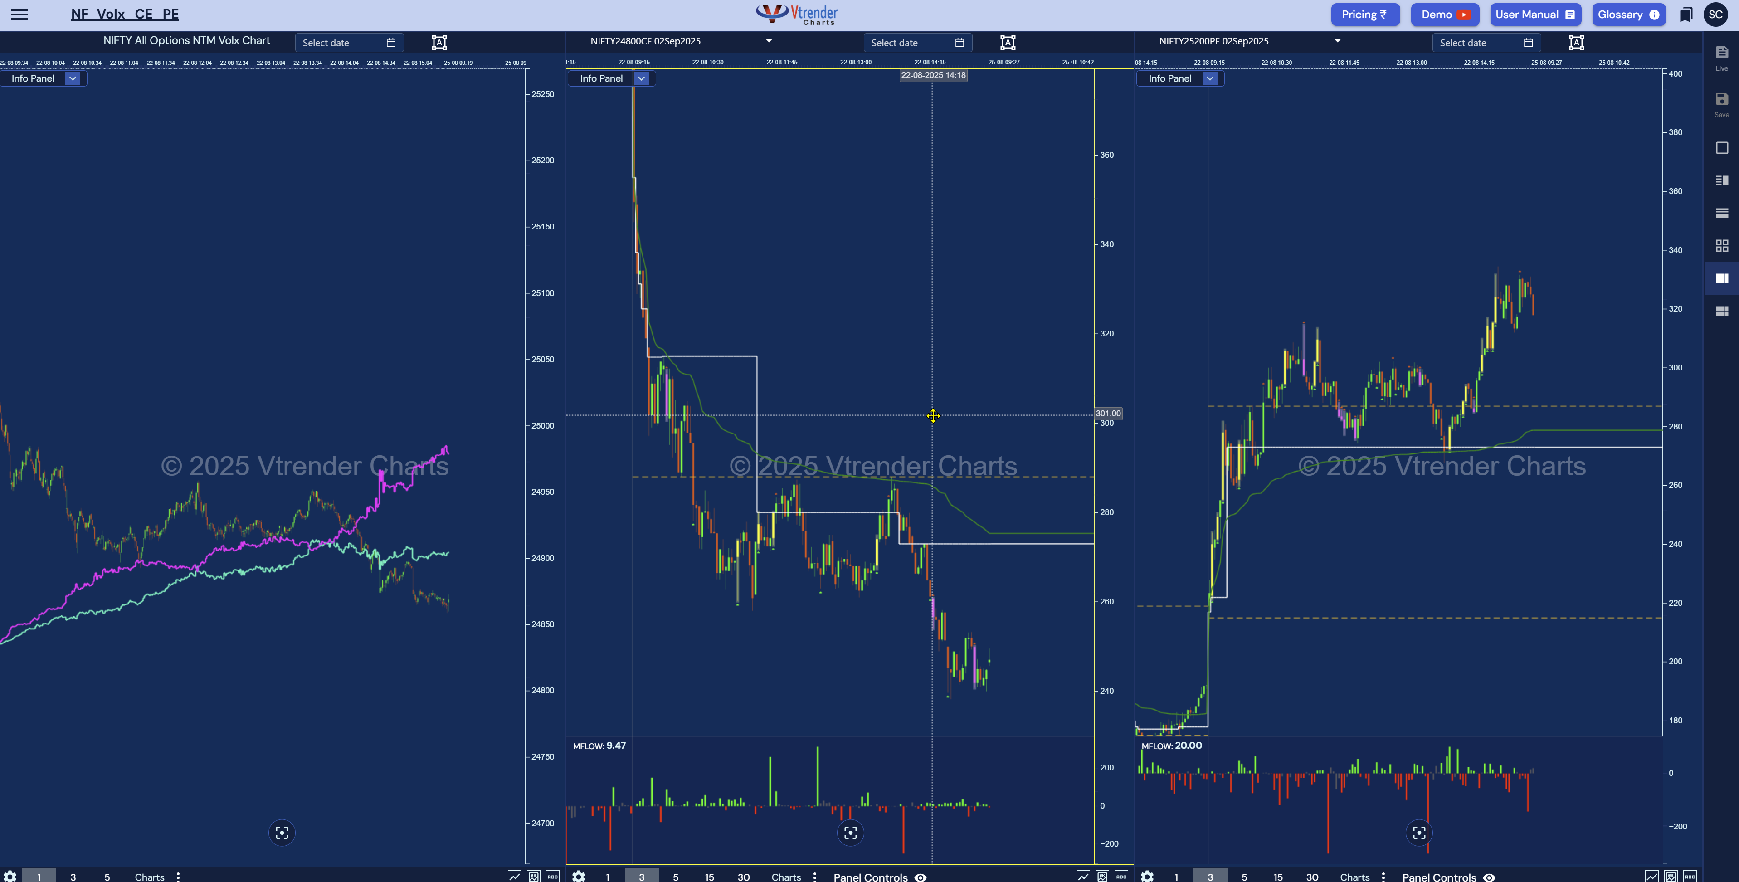The width and height of the screenshot is (1739, 882).
Task: Select 1-minute timeframe in NIFTY25200PE panel
Action: 1176,877
